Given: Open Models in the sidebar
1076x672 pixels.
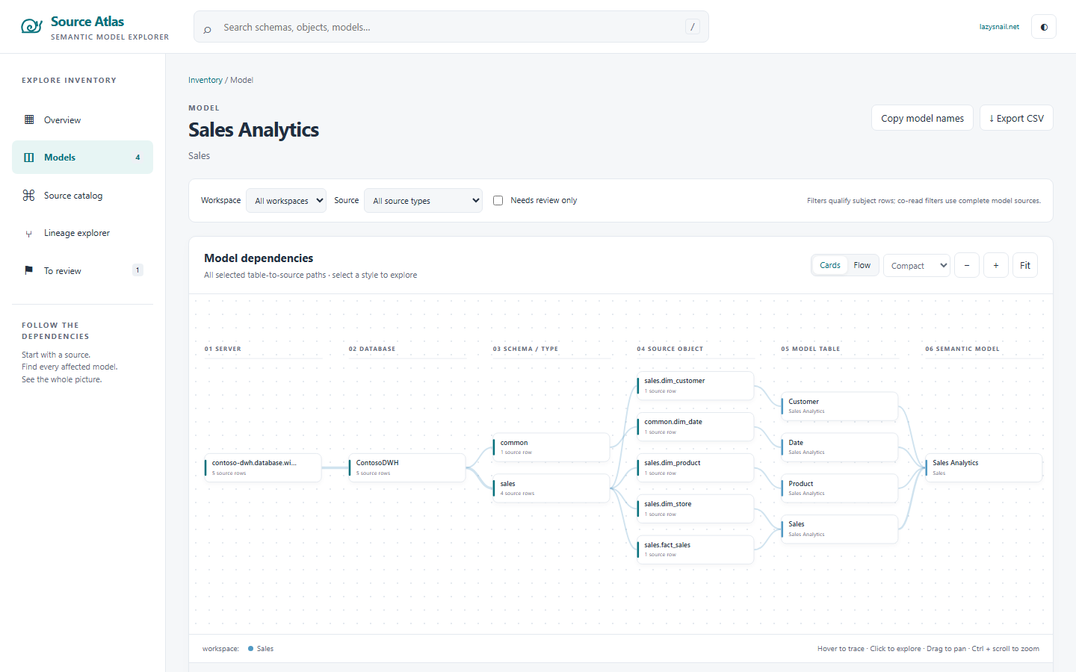Looking at the screenshot, I should pyautogui.click(x=82, y=158).
